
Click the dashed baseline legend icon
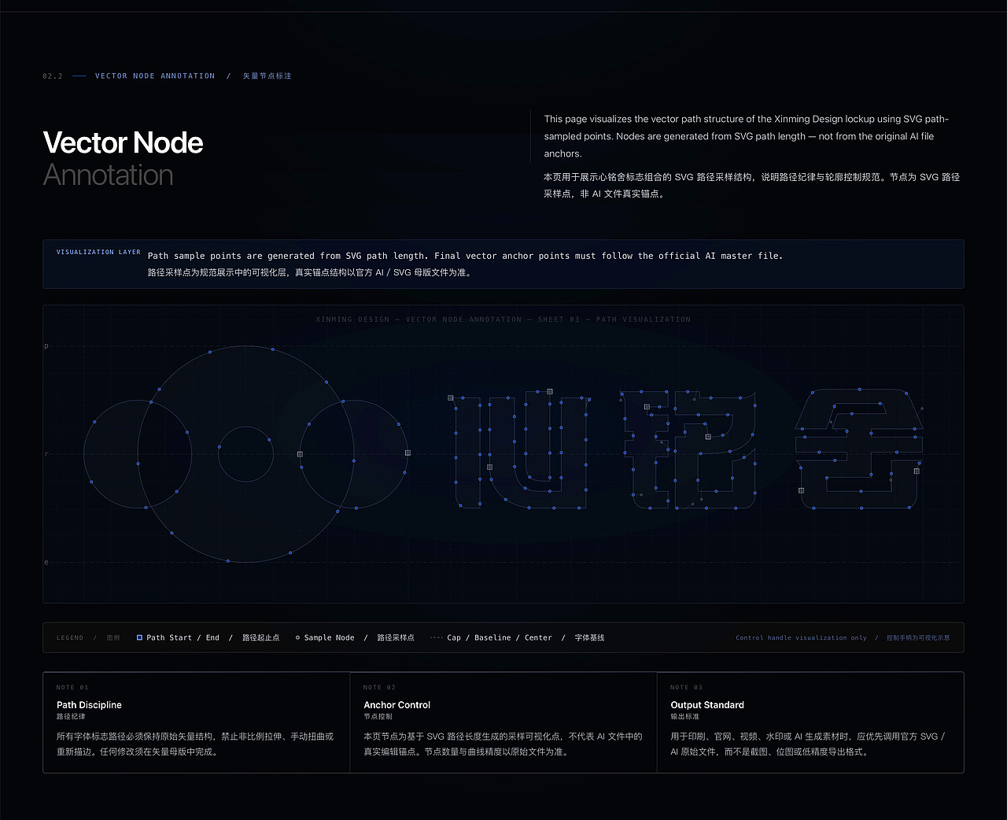(x=436, y=637)
